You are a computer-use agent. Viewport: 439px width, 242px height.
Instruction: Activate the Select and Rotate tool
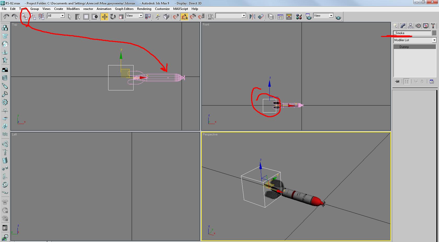click(x=113, y=17)
